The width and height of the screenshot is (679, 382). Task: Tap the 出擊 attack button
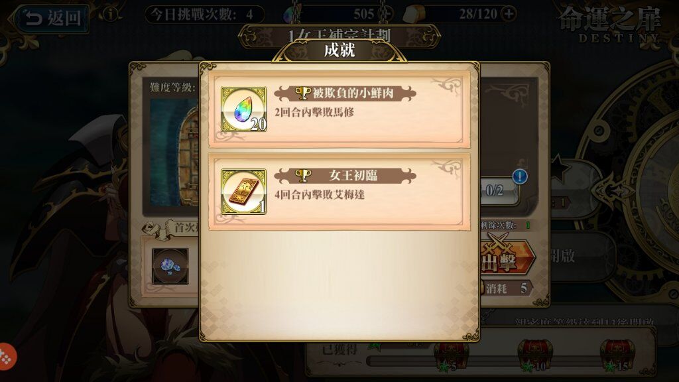(507, 257)
